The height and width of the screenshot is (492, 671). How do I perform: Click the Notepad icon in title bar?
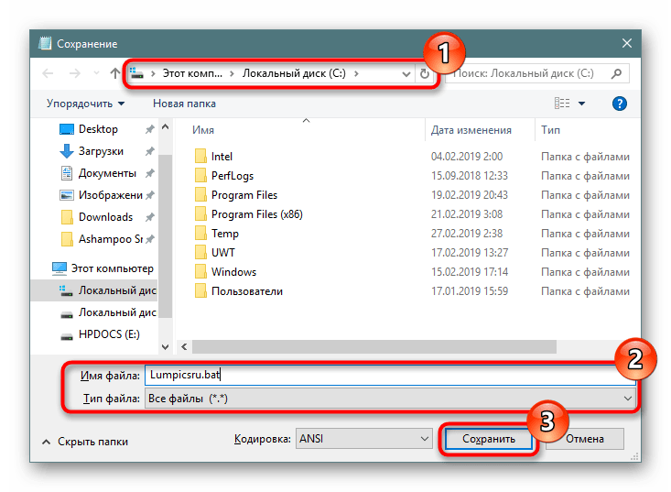[x=45, y=43]
